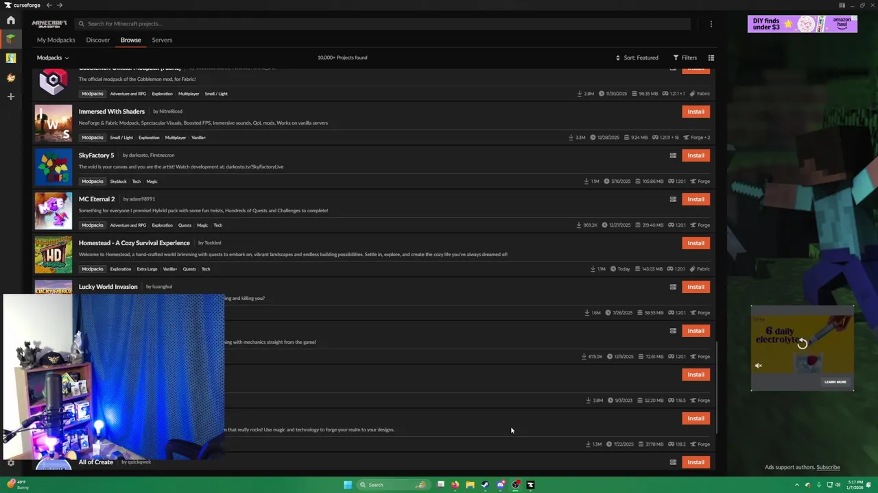This screenshot has width=878, height=493.
Task: Install the All of Create modpack
Action: tap(696, 462)
